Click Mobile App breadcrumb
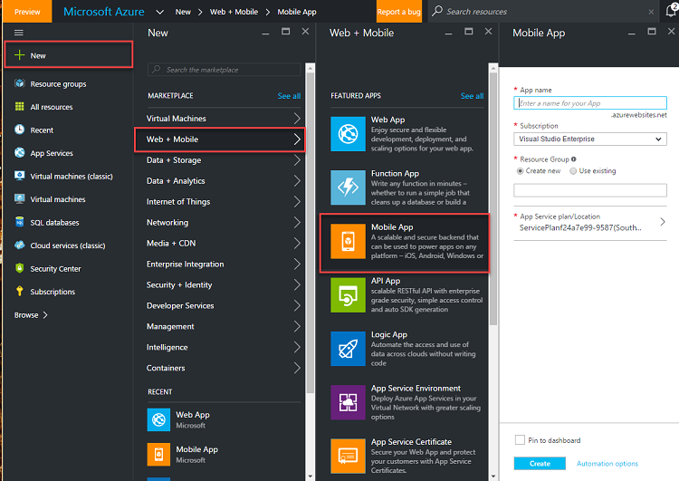Image resolution: width=679 pixels, height=481 pixels. 297,12
